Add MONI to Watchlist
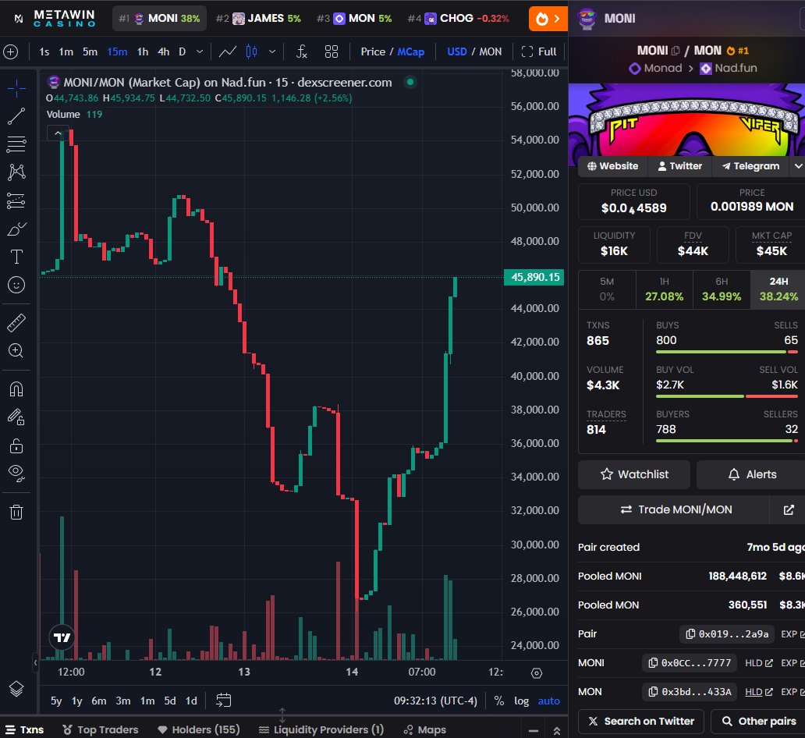Viewport: 805px width, 738px height. tap(634, 474)
